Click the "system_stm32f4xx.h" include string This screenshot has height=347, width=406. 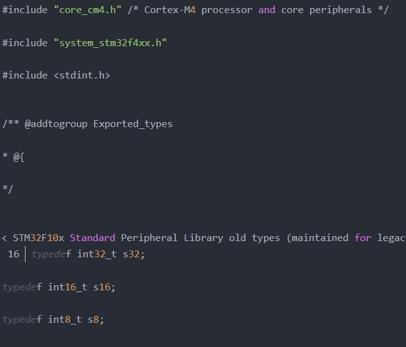110,43
